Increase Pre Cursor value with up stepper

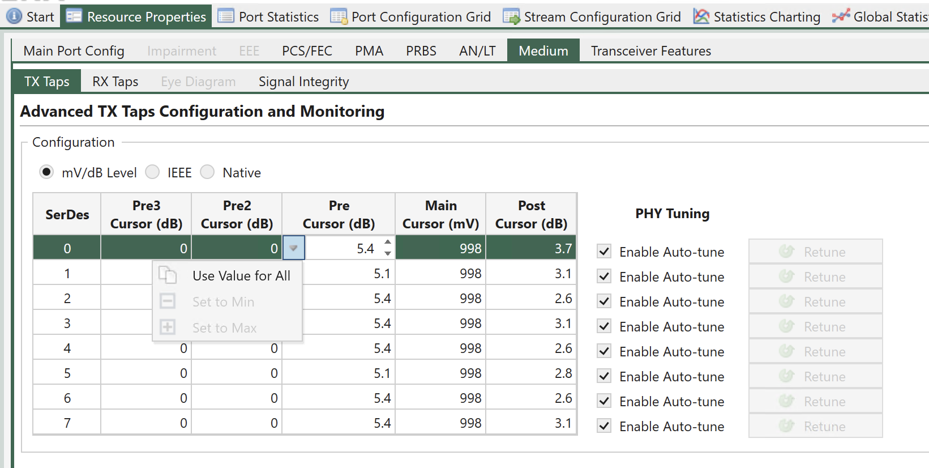tap(388, 242)
